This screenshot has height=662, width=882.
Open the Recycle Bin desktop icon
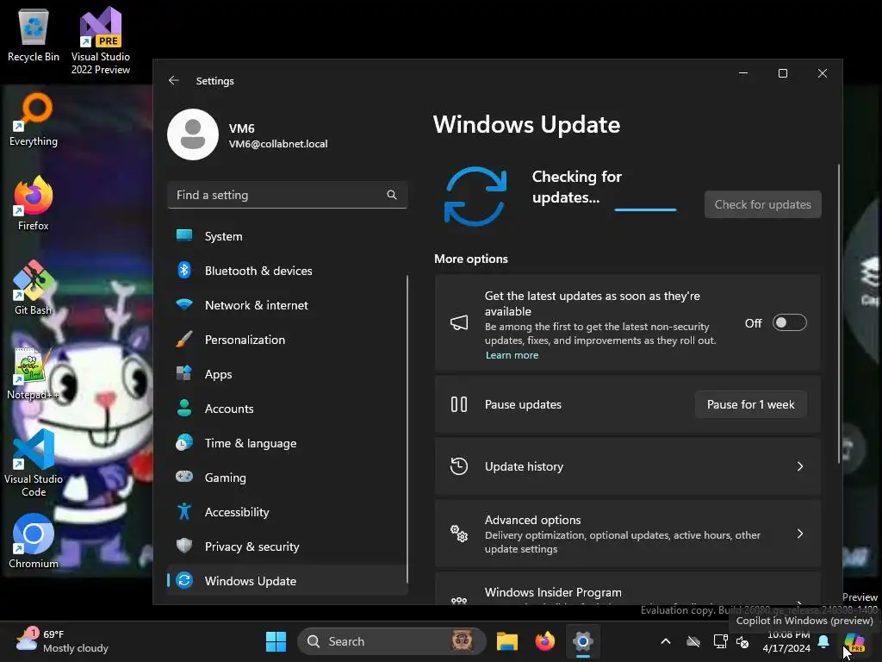34,34
